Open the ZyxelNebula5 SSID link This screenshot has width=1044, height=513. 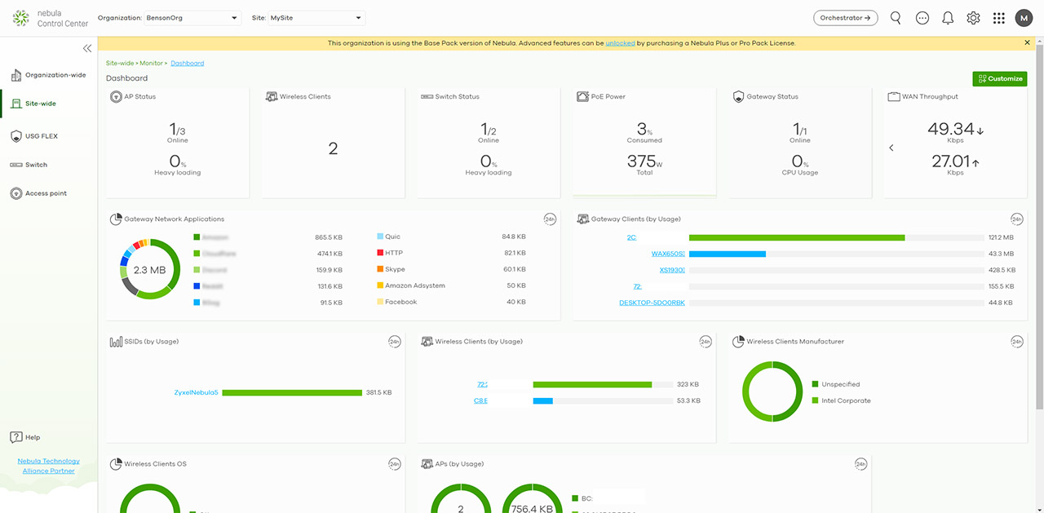(x=197, y=392)
